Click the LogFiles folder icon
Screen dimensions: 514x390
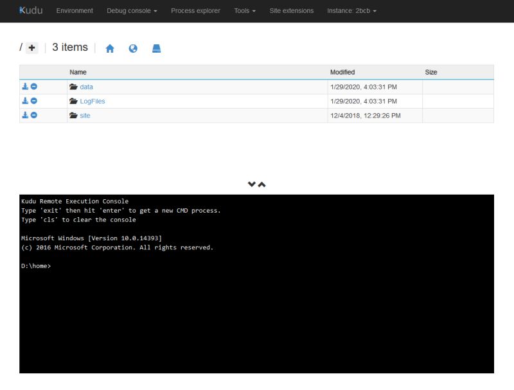tap(73, 101)
